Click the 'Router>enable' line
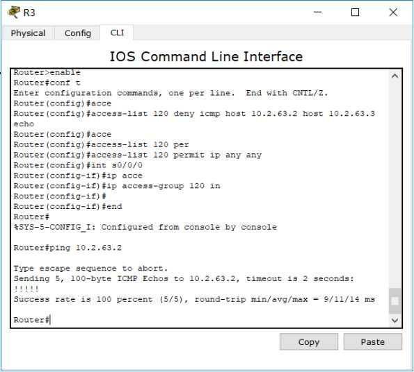 point(47,72)
